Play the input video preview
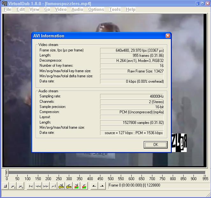The width and height of the screenshot is (211, 198). coord(13,186)
